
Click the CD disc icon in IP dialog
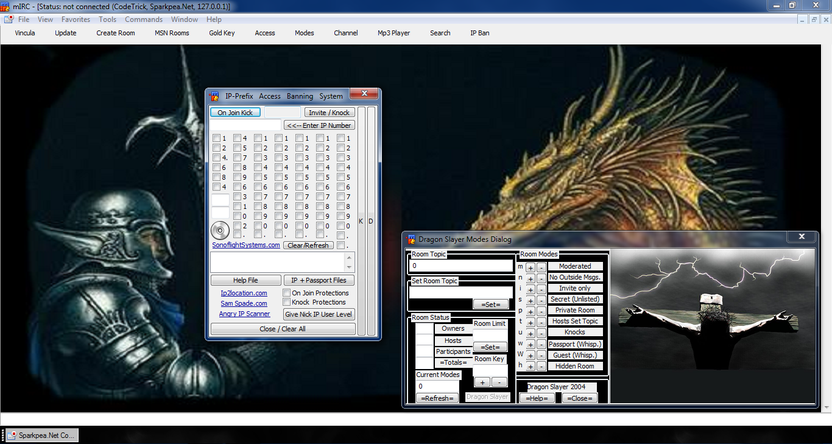pyautogui.click(x=220, y=231)
